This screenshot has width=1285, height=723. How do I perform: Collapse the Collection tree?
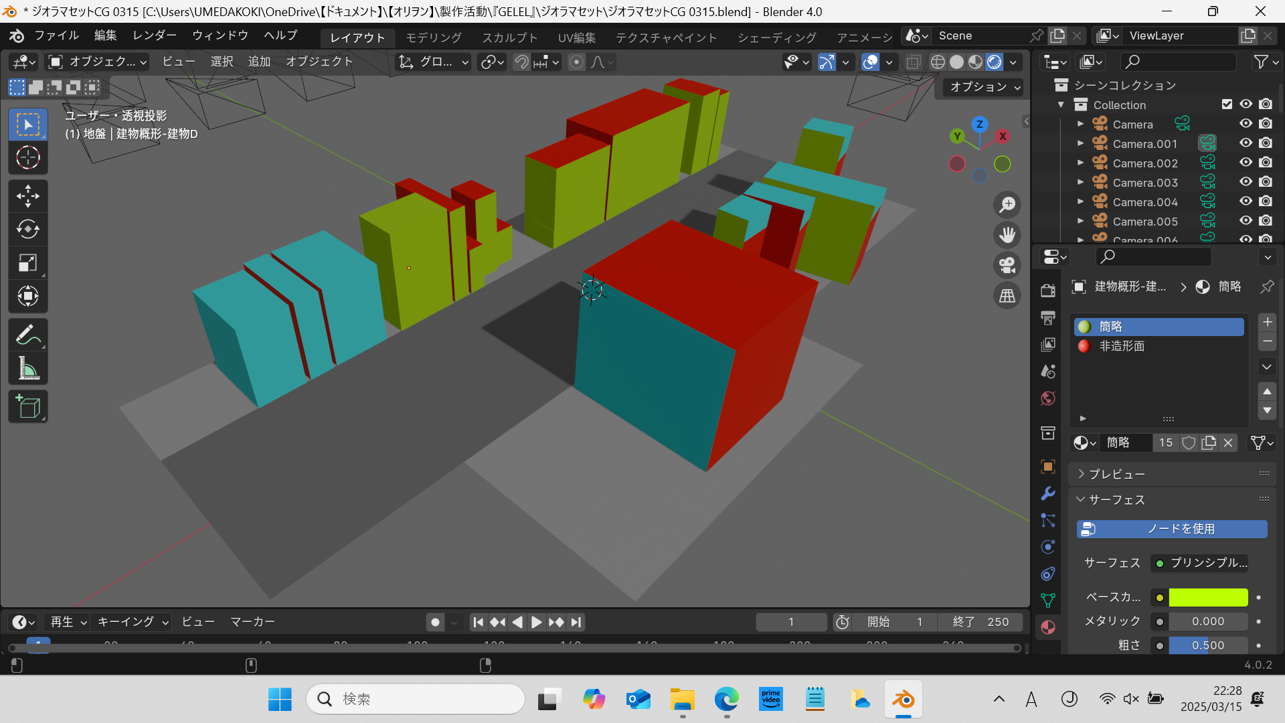pyautogui.click(x=1061, y=105)
